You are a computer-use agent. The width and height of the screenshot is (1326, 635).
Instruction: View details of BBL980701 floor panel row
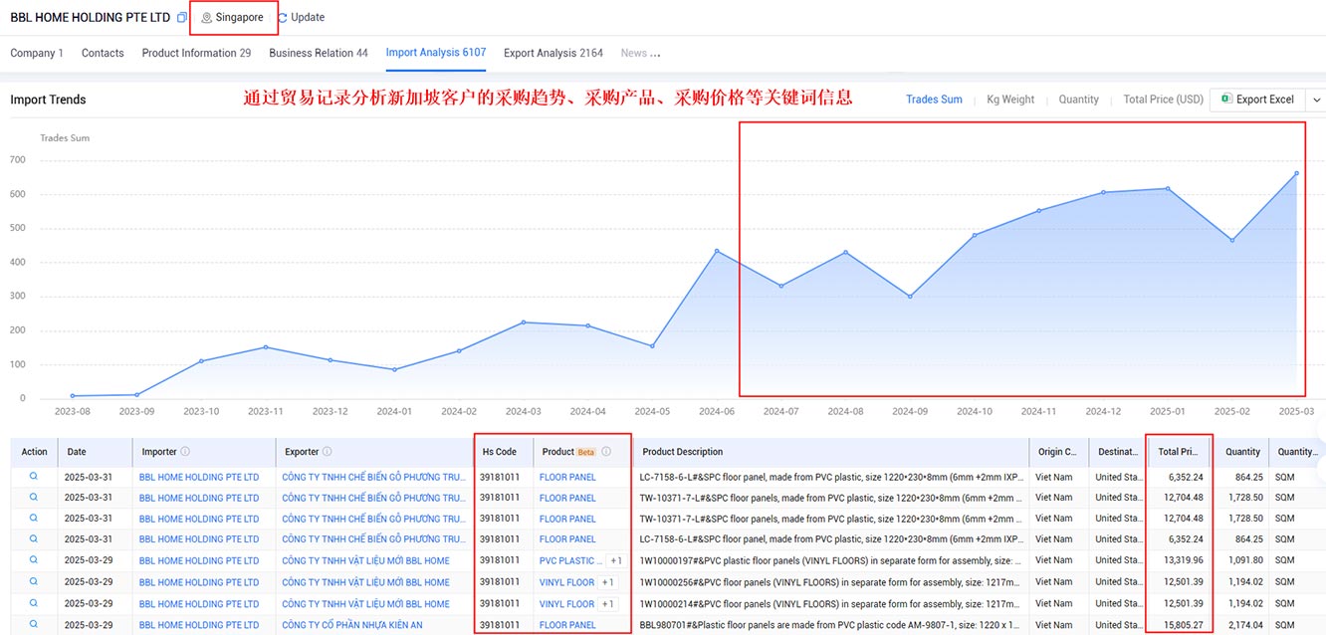(34, 624)
